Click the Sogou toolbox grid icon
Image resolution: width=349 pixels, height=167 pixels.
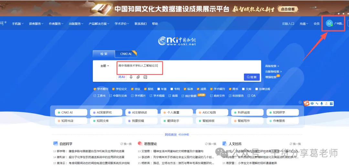tap(331, 104)
